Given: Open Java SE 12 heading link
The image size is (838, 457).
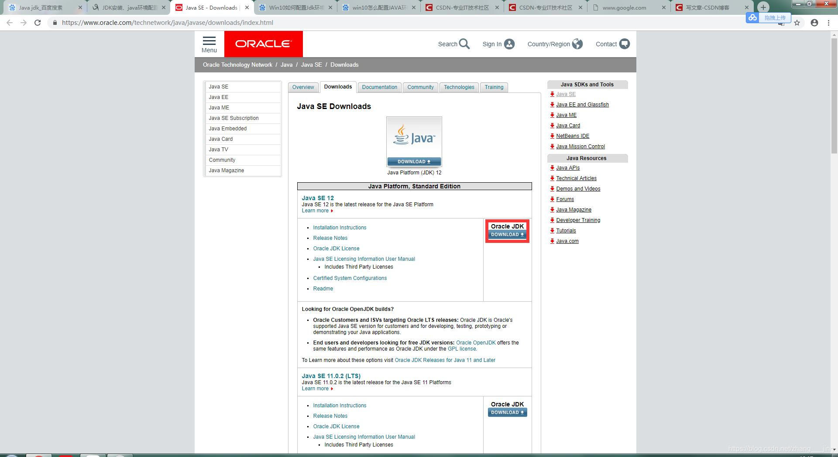Looking at the screenshot, I should tap(318, 198).
